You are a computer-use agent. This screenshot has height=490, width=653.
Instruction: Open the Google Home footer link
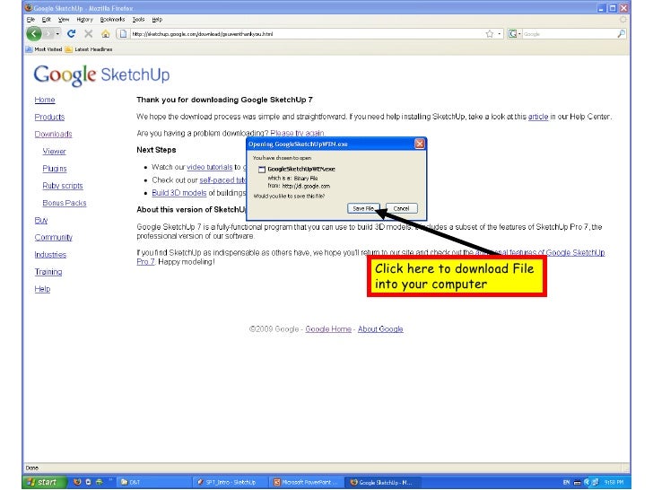pyautogui.click(x=328, y=329)
